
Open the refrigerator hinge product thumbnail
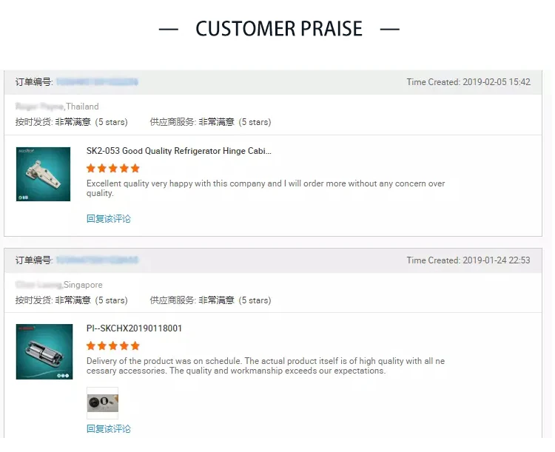coord(43,174)
